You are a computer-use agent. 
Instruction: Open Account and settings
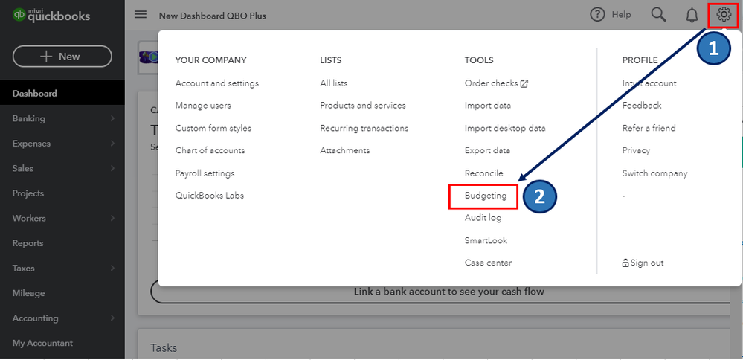[216, 83]
